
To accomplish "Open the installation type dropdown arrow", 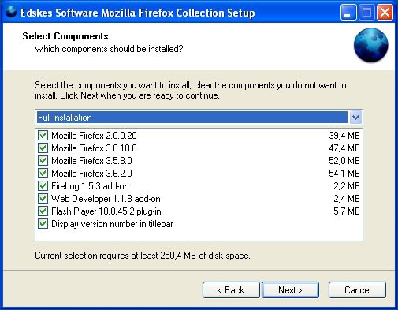I will tap(355, 118).
